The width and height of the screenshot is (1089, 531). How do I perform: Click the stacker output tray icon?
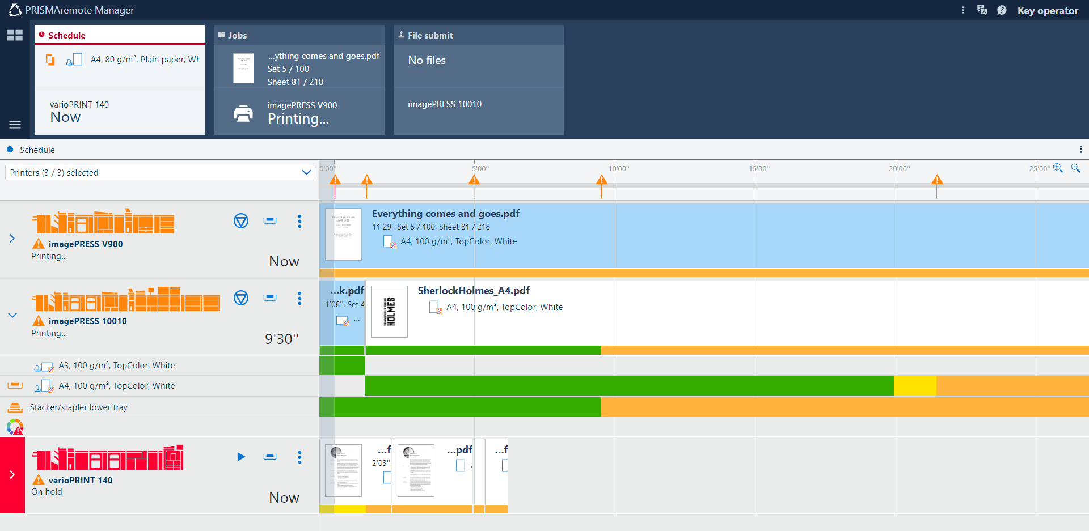(x=15, y=407)
